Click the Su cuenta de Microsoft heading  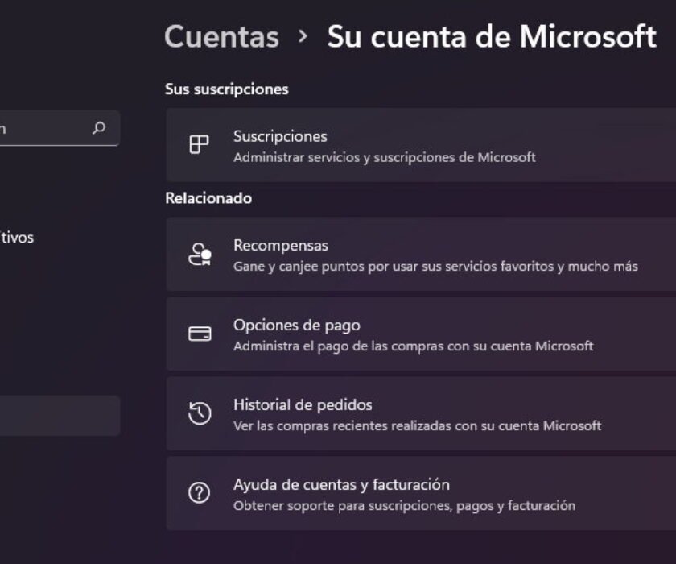tap(491, 36)
